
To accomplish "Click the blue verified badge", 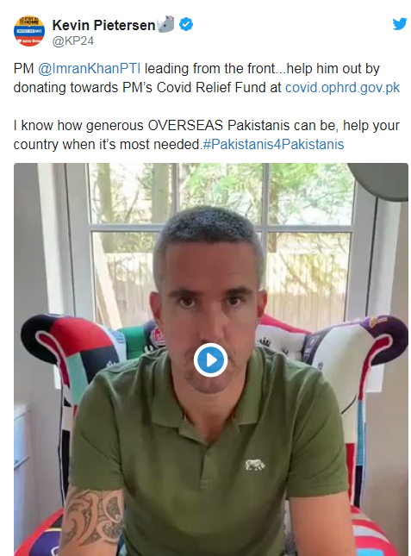I will tap(186, 25).
